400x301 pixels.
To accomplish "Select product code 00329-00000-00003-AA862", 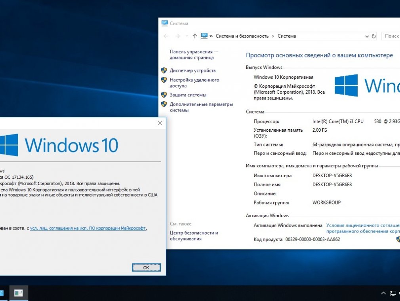I will point(313,239).
